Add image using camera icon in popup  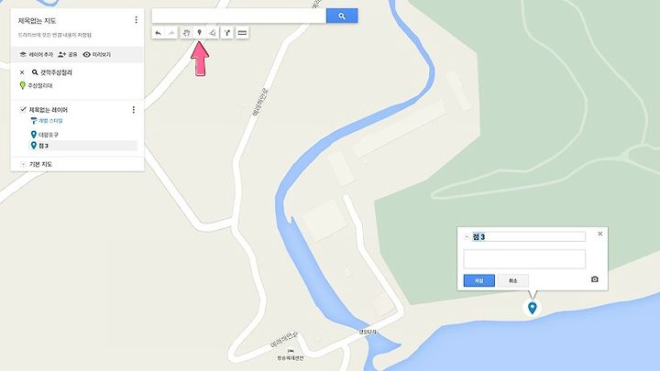pos(594,279)
